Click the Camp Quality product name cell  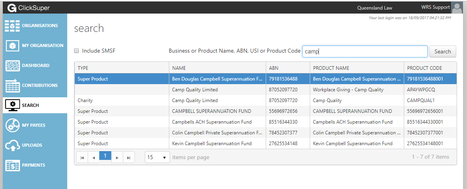(357, 100)
